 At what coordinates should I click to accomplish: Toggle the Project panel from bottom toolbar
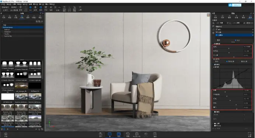119,135
